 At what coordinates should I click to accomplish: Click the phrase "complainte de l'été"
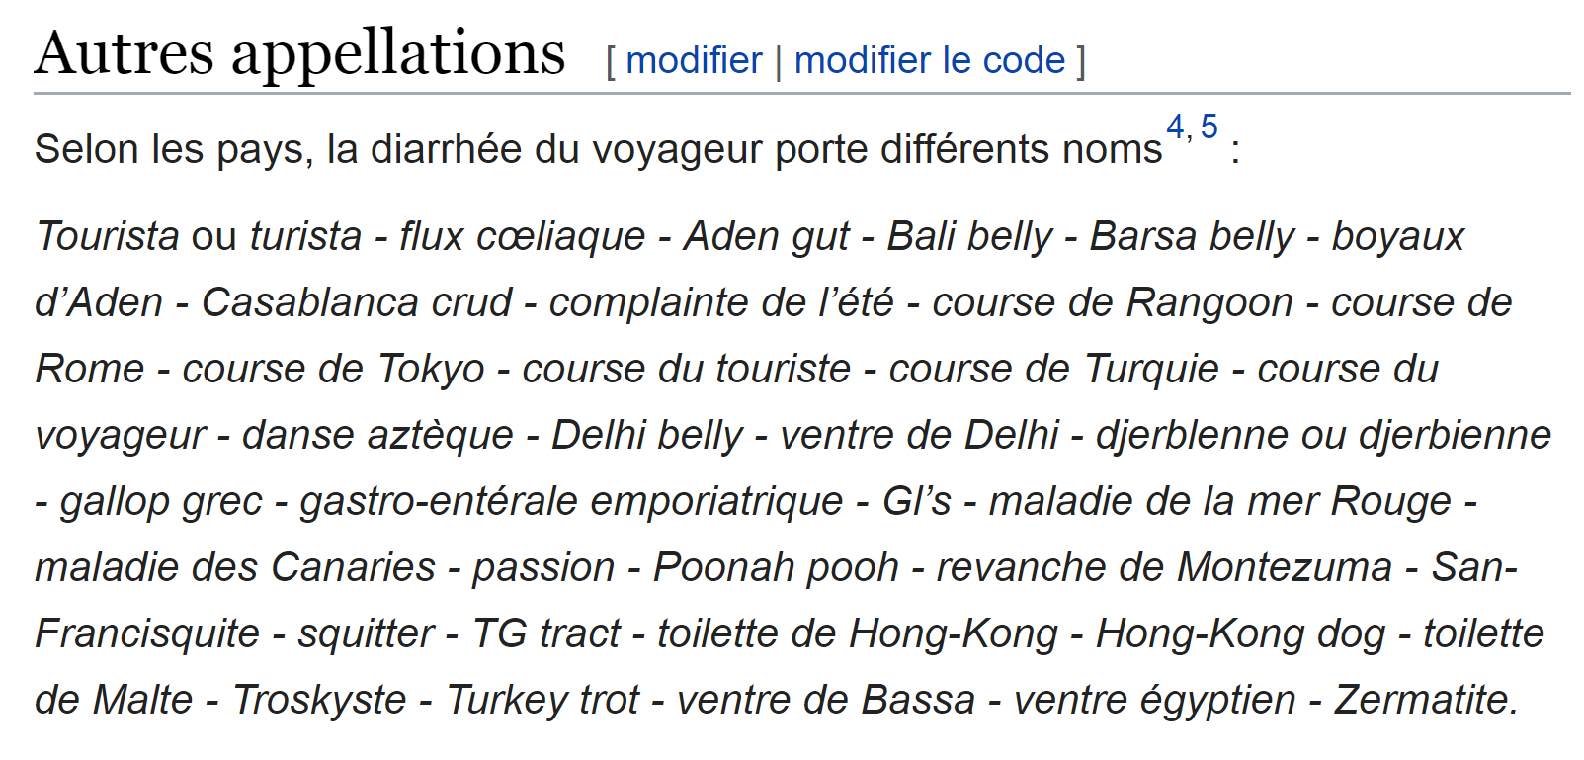(721, 302)
